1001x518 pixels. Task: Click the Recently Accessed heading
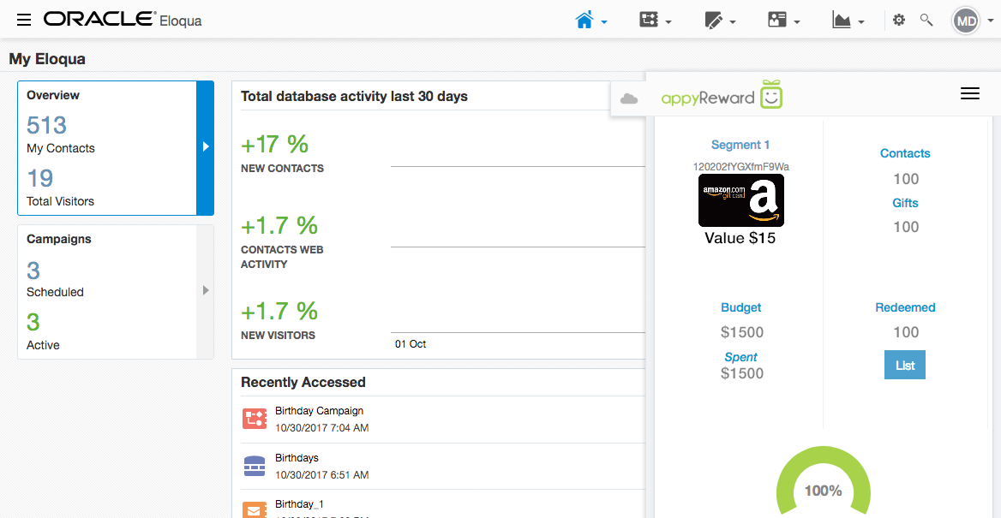pyautogui.click(x=303, y=382)
